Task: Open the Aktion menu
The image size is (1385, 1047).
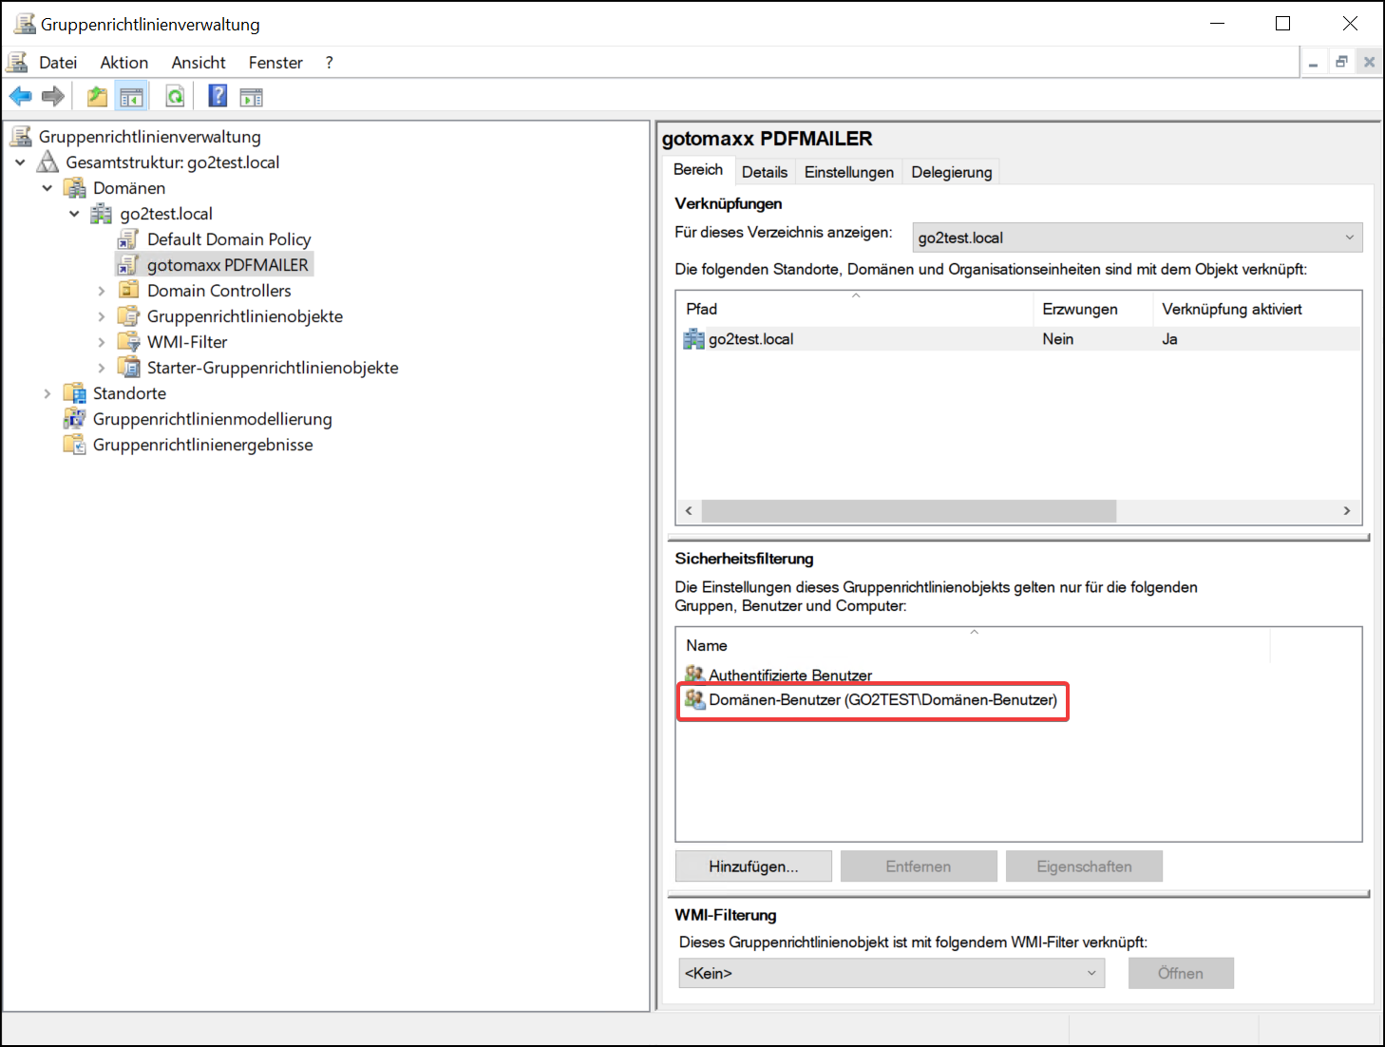Action: 124,63
